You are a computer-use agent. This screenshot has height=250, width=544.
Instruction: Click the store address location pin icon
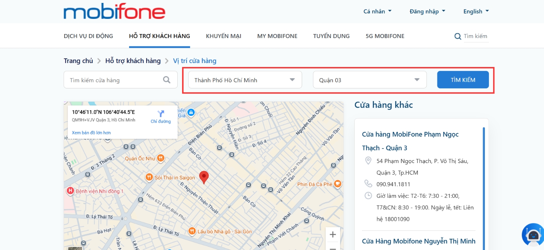(368, 161)
